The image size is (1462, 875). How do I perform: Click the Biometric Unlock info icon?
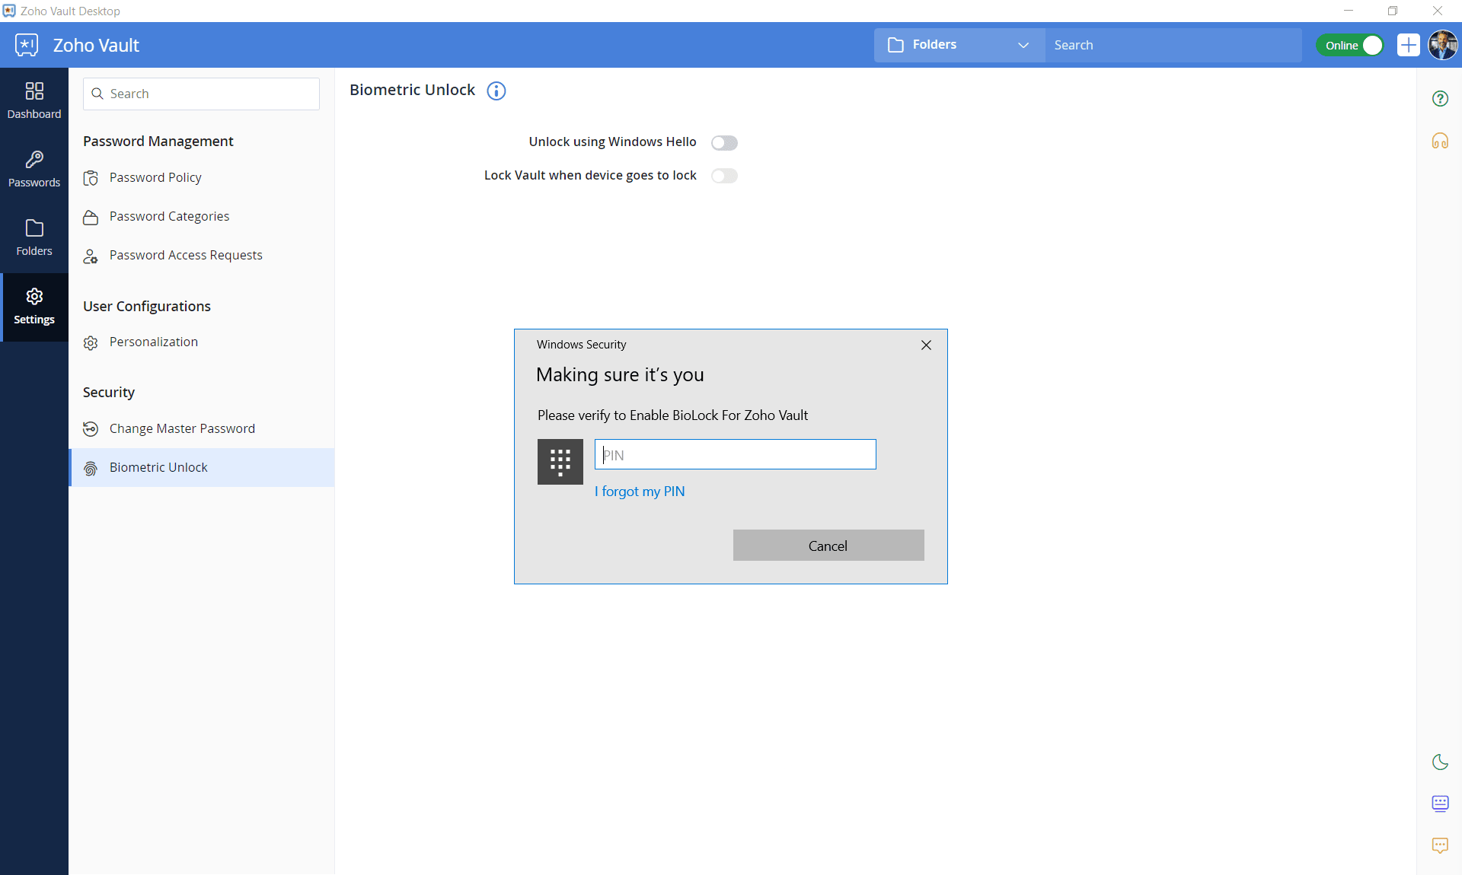pyautogui.click(x=496, y=91)
